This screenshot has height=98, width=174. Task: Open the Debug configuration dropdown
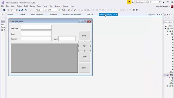coord(39,10)
